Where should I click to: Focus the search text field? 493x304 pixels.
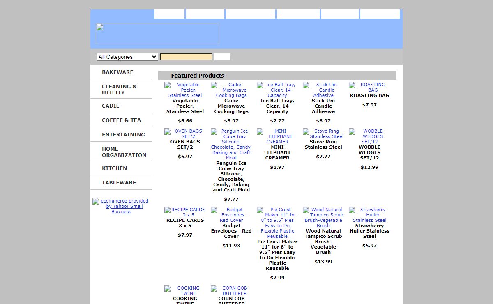pyautogui.click(x=186, y=57)
